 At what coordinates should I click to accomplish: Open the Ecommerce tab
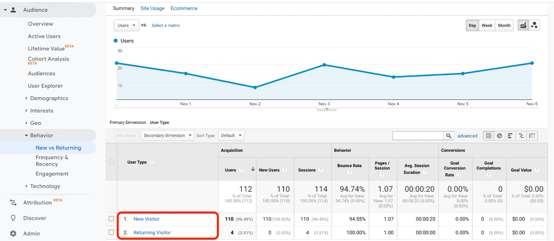click(x=184, y=8)
